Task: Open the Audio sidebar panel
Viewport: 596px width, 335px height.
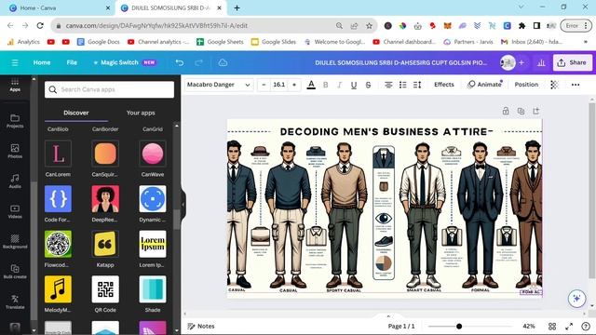Action: pos(15,181)
